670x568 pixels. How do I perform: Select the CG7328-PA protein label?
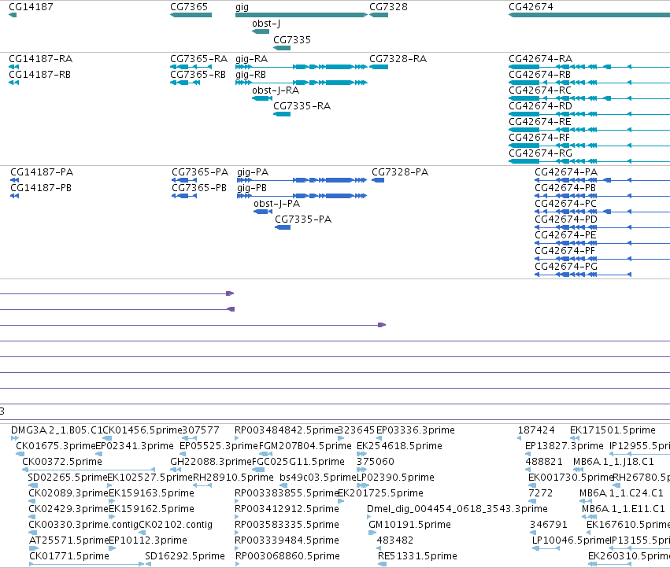click(x=400, y=172)
